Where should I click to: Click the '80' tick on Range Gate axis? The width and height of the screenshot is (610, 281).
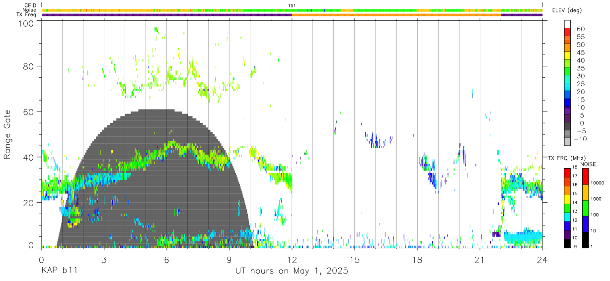click(x=29, y=66)
